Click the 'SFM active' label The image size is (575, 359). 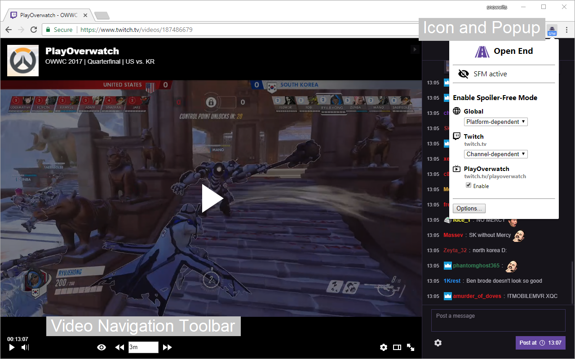(x=490, y=74)
